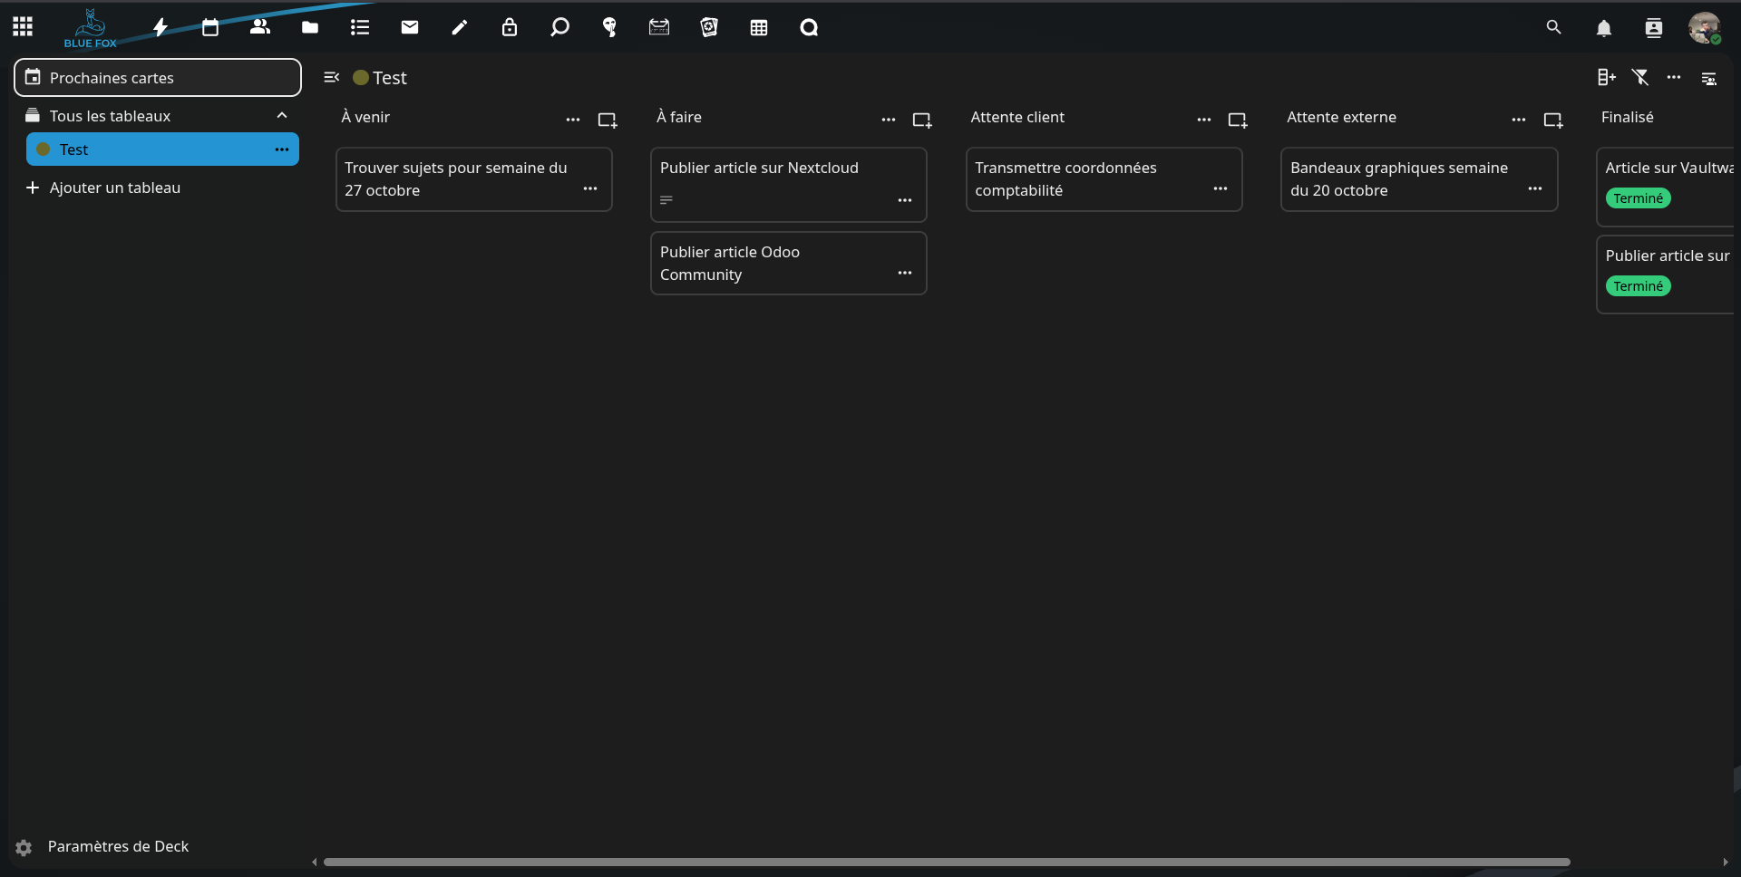Open the Activity lightning bolt app
The height and width of the screenshot is (877, 1741).
click(160, 28)
